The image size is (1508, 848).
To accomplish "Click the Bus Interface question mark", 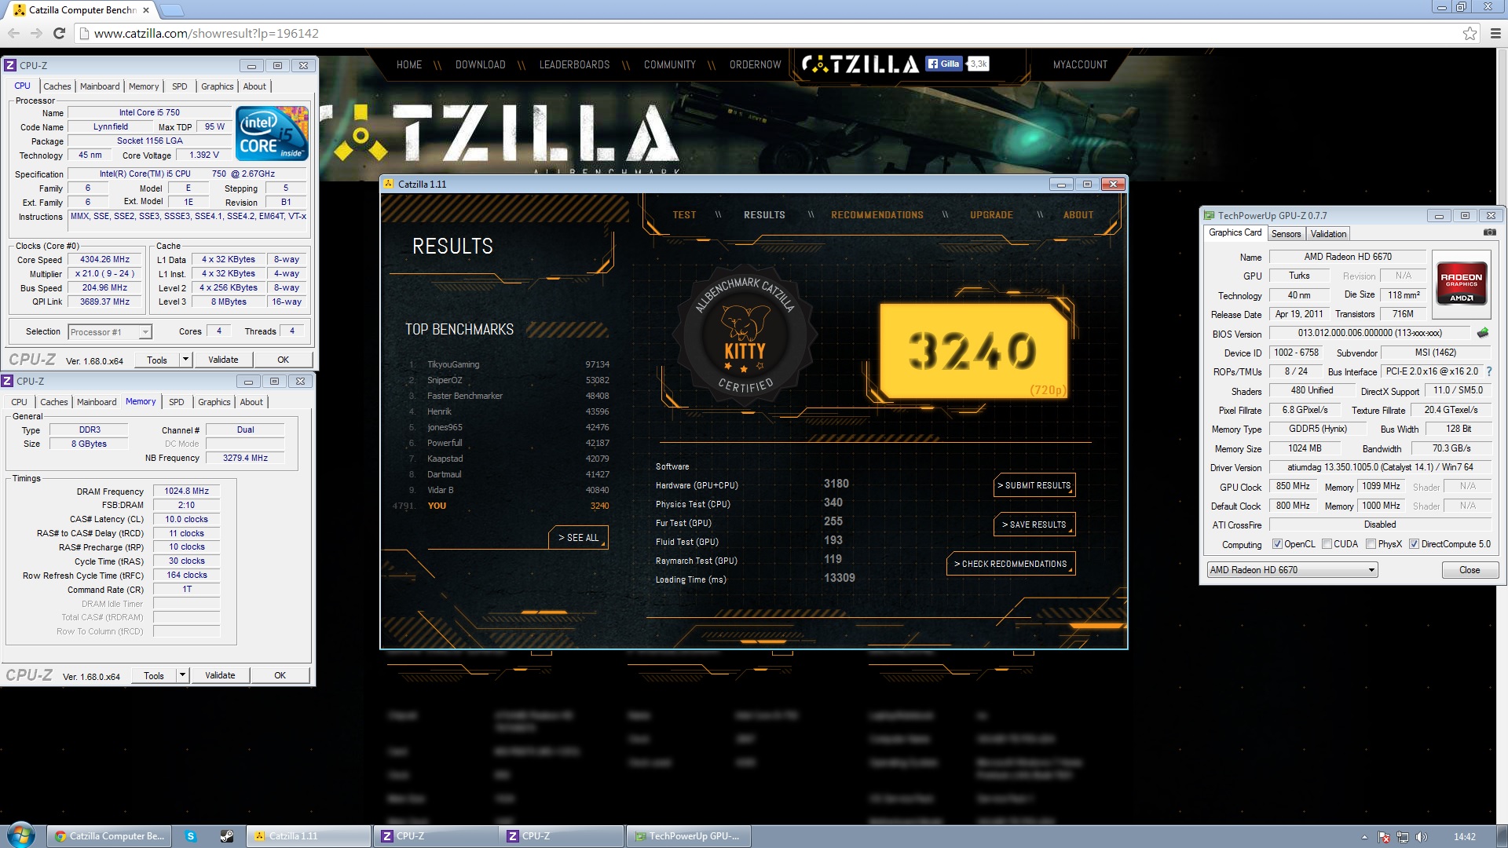I will coord(1489,371).
